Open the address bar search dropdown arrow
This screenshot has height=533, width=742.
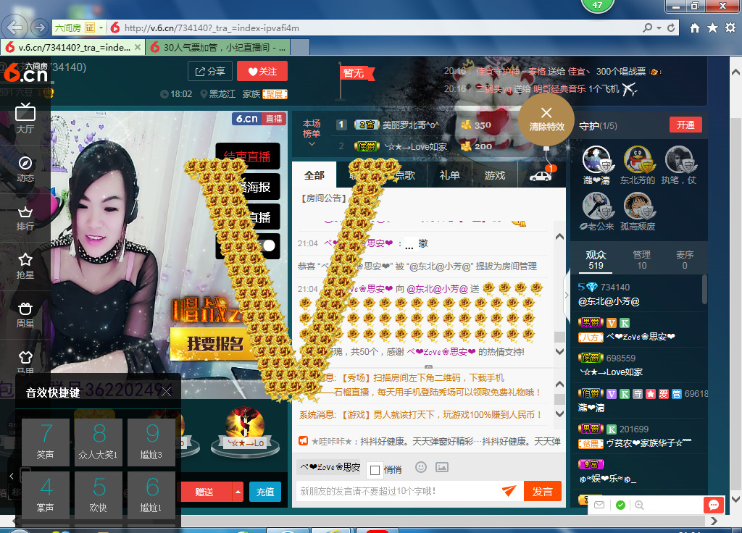coord(659,28)
